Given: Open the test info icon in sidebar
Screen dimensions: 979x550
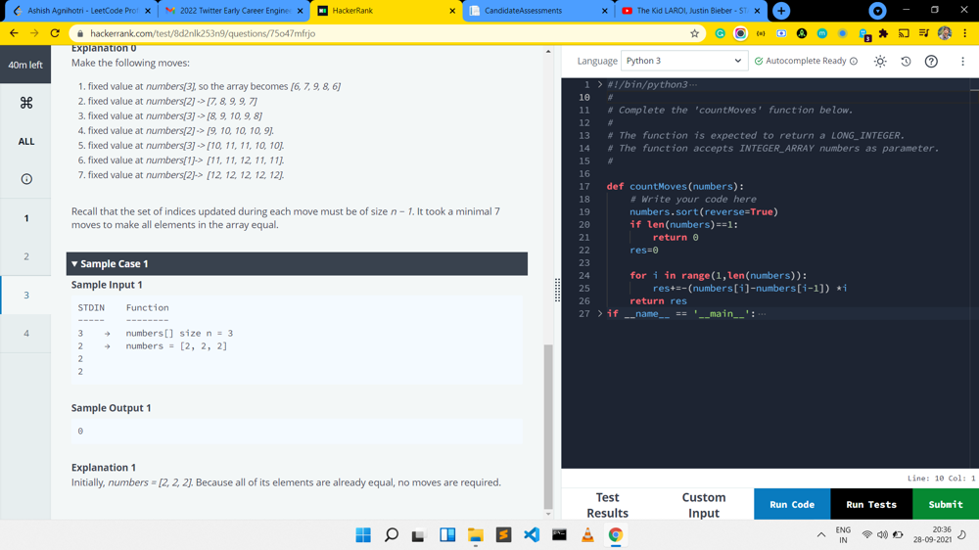Looking at the screenshot, I should 26,179.
